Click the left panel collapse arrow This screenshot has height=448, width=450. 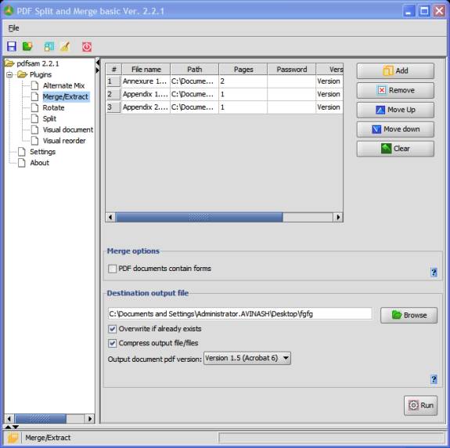[x=98, y=62]
